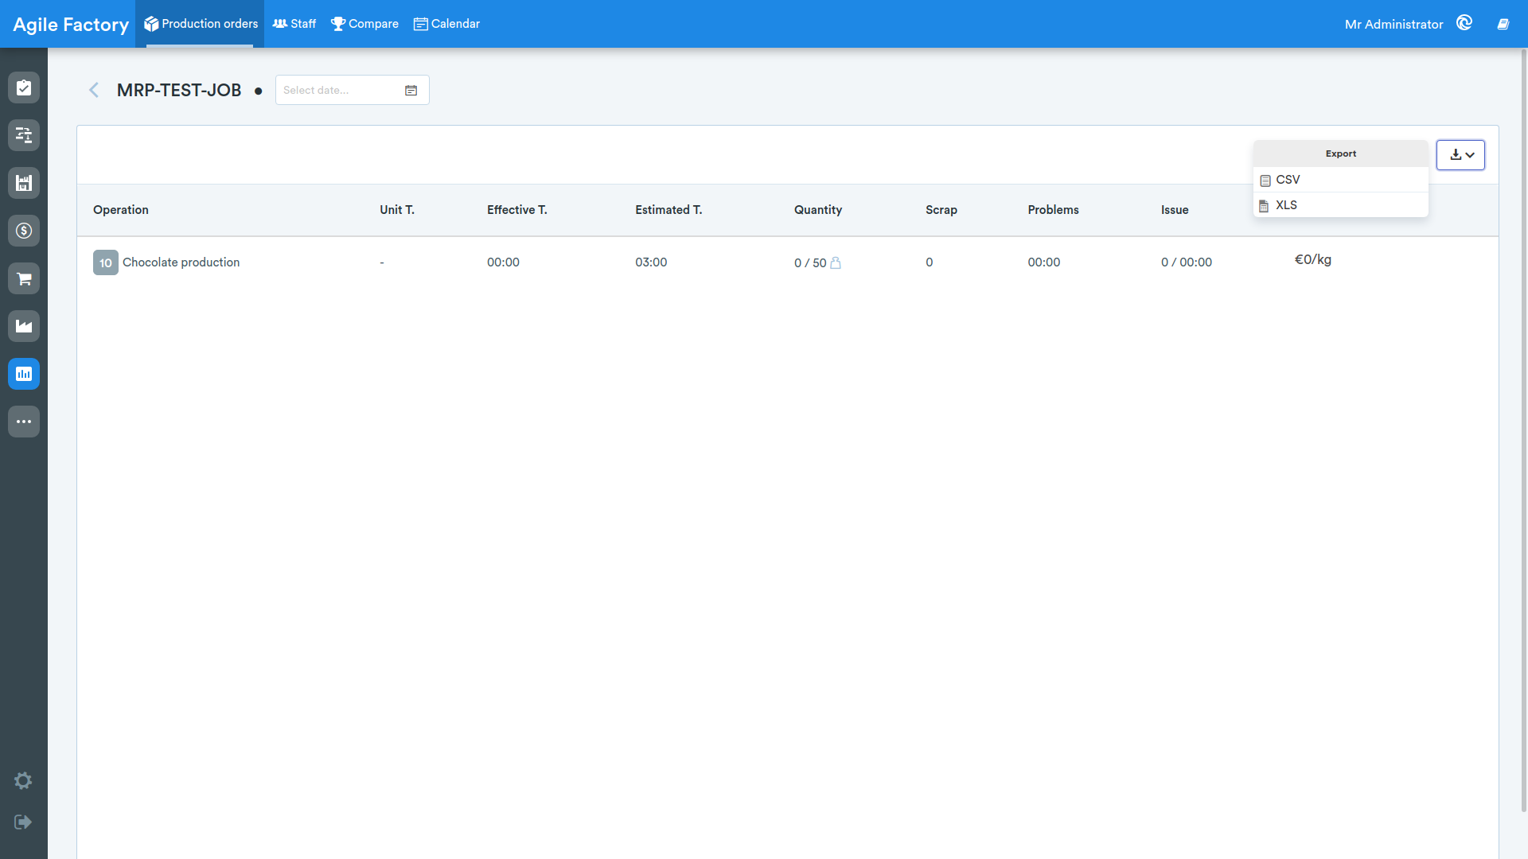The image size is (1528, 859).
Task: Click the Estimated T. column header
Action: pos(668,210)
